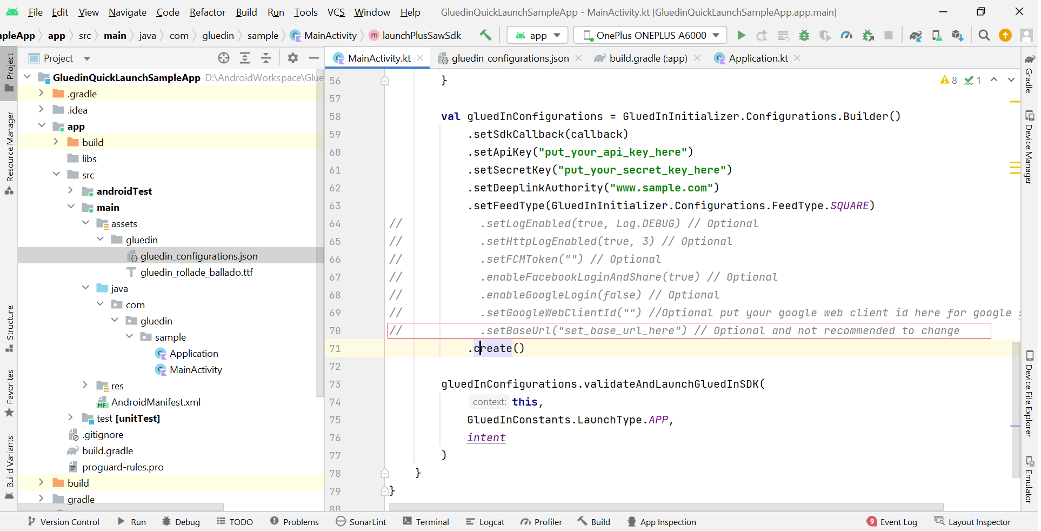Click Apply Changes and Restart Activity icon
1041x531 pixels.
762,35
